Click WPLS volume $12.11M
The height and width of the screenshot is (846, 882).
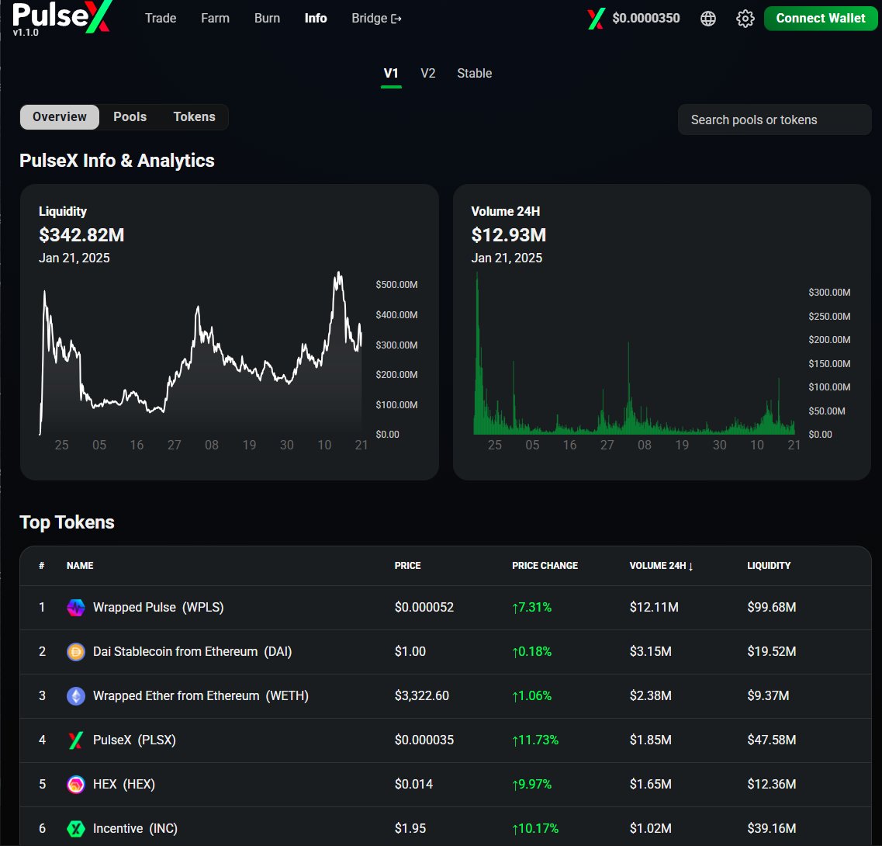click(654, 608)
